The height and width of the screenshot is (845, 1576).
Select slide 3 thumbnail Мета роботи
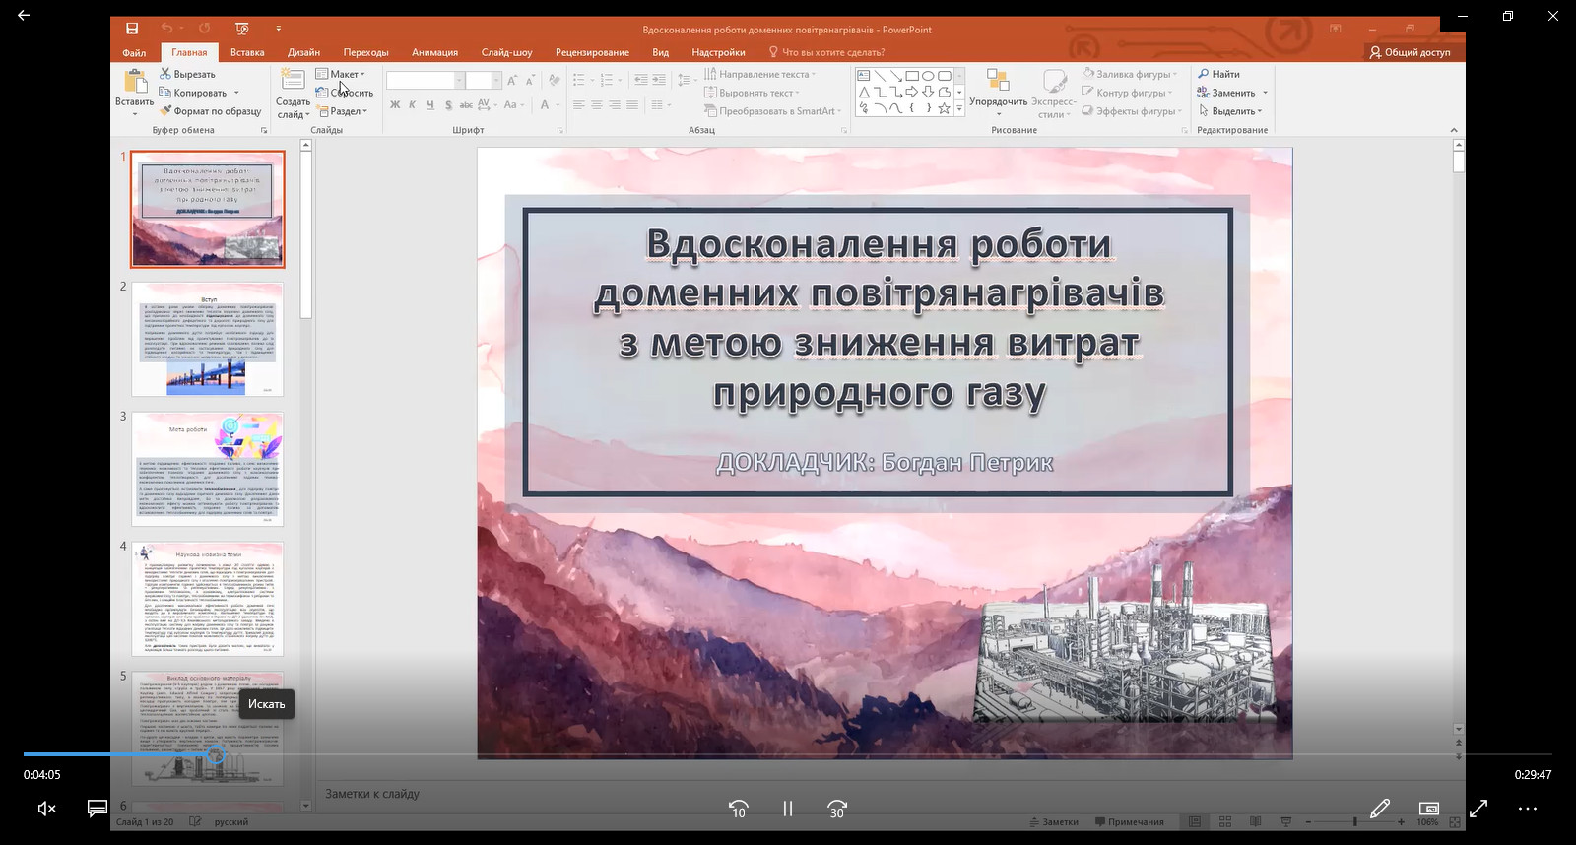[208, 469]
